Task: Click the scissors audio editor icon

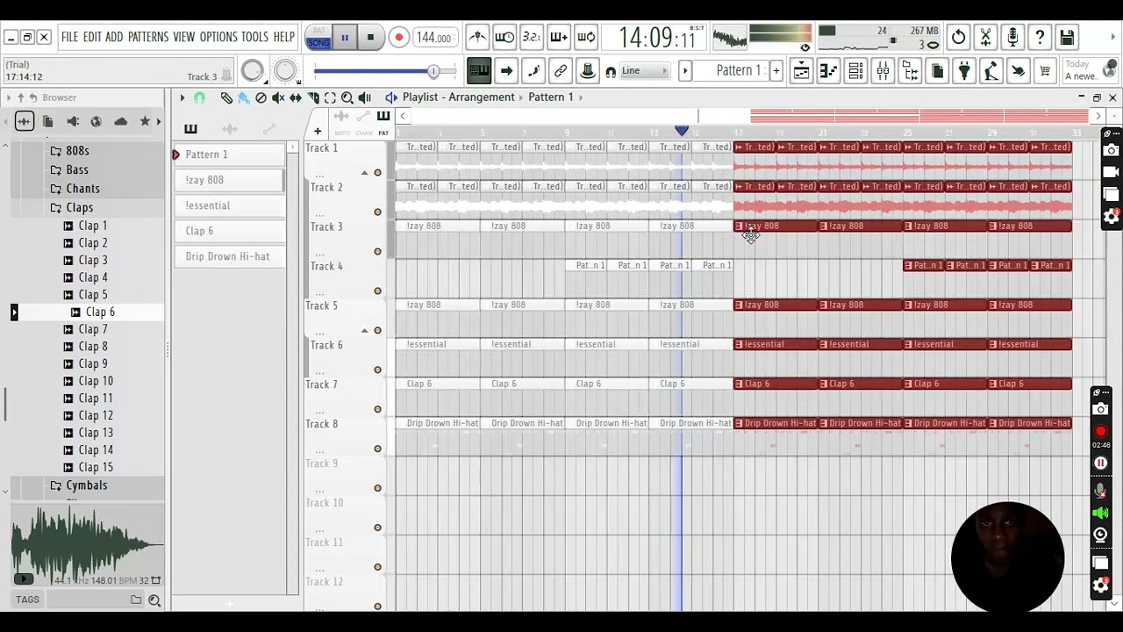Action: 985,38
